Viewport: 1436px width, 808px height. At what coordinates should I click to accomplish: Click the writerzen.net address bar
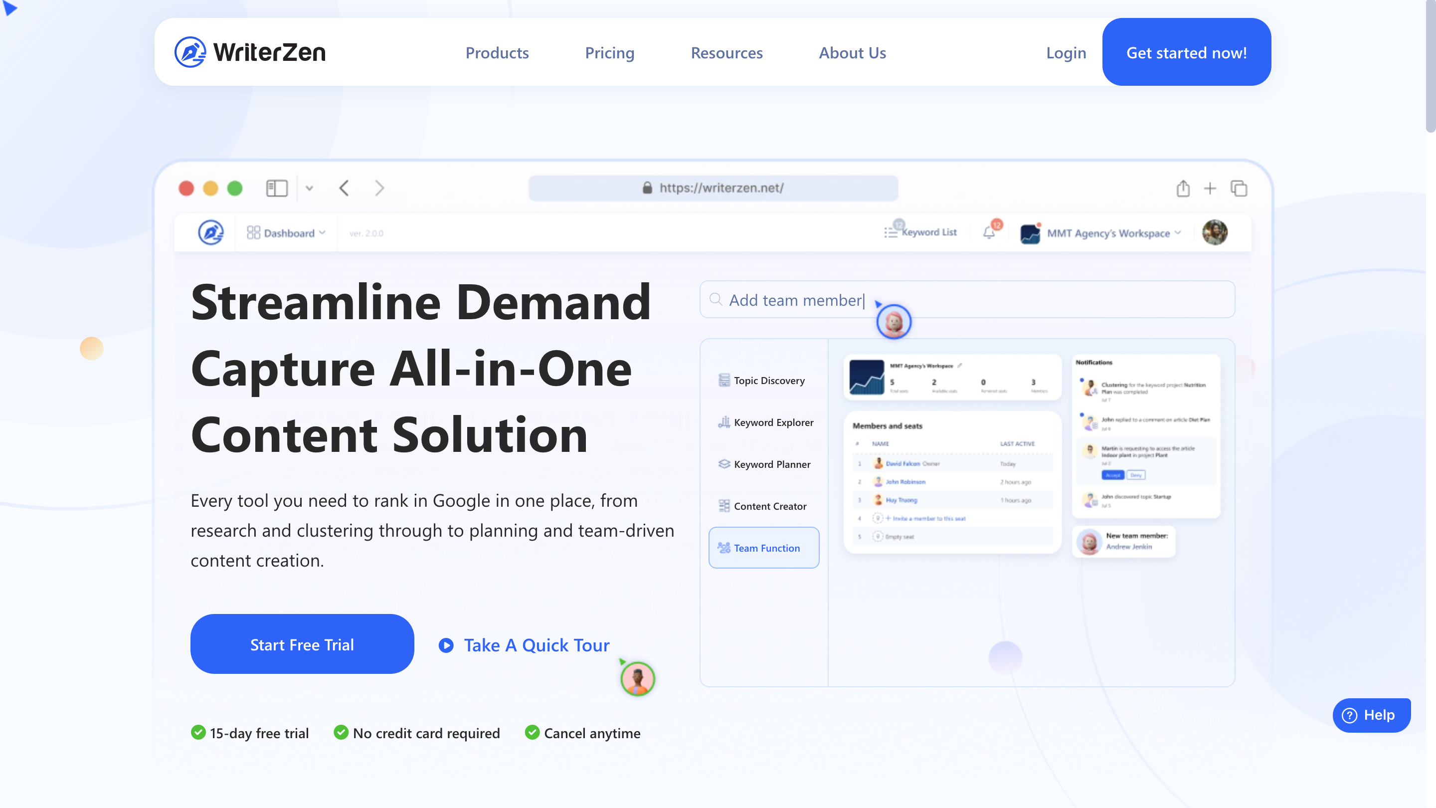pyautogui.click(x=713, y=188)
